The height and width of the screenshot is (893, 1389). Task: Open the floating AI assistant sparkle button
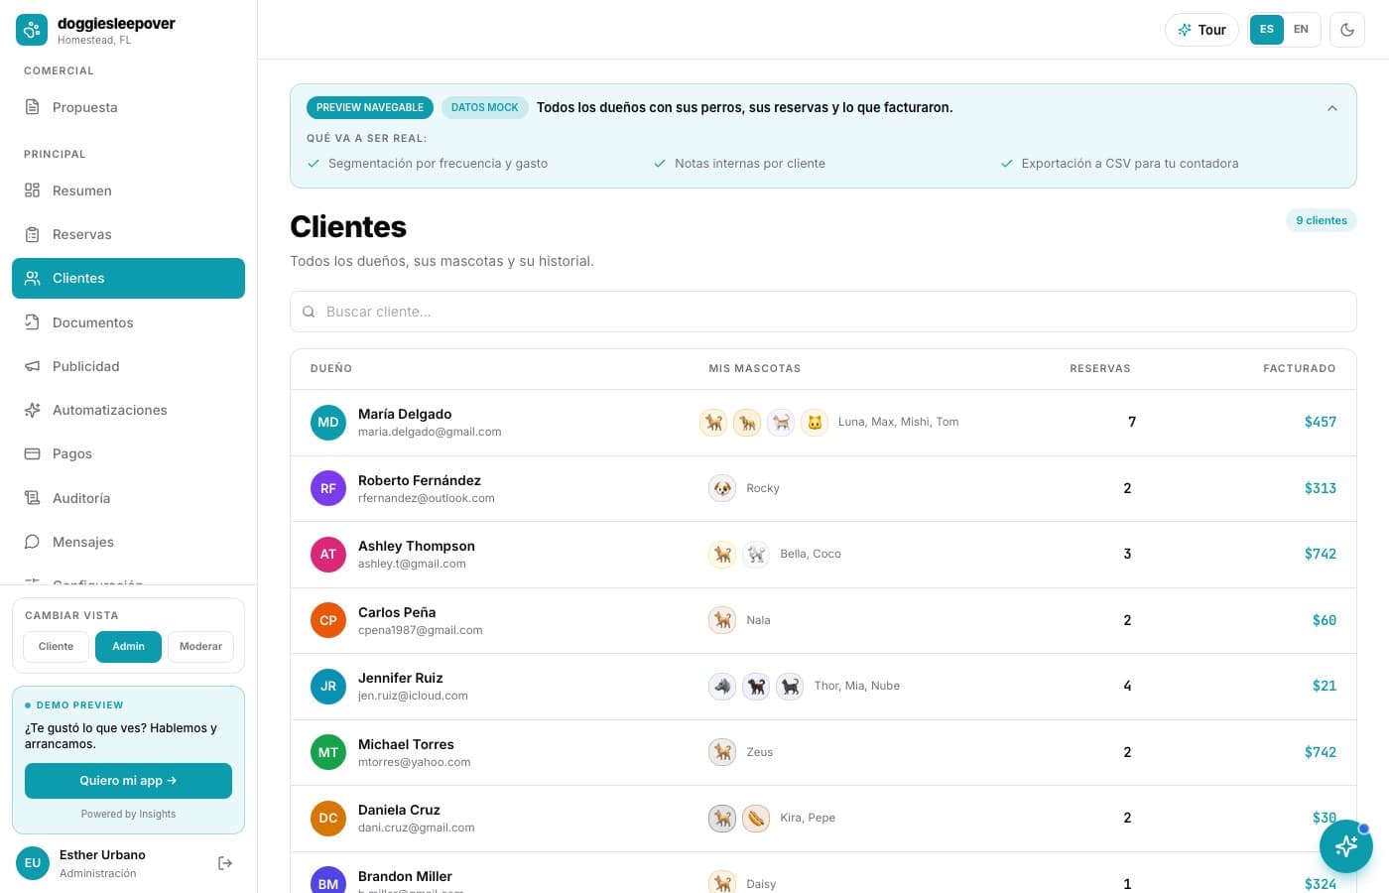point(1346,846)
